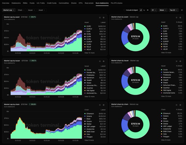Switch to the Funds tab
The image size is (186, 145).
[x=32, y=3]
